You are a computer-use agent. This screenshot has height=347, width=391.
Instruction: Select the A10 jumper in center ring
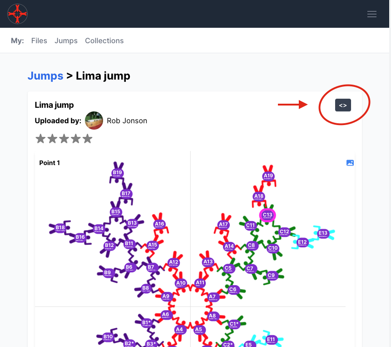coord(181,283)
